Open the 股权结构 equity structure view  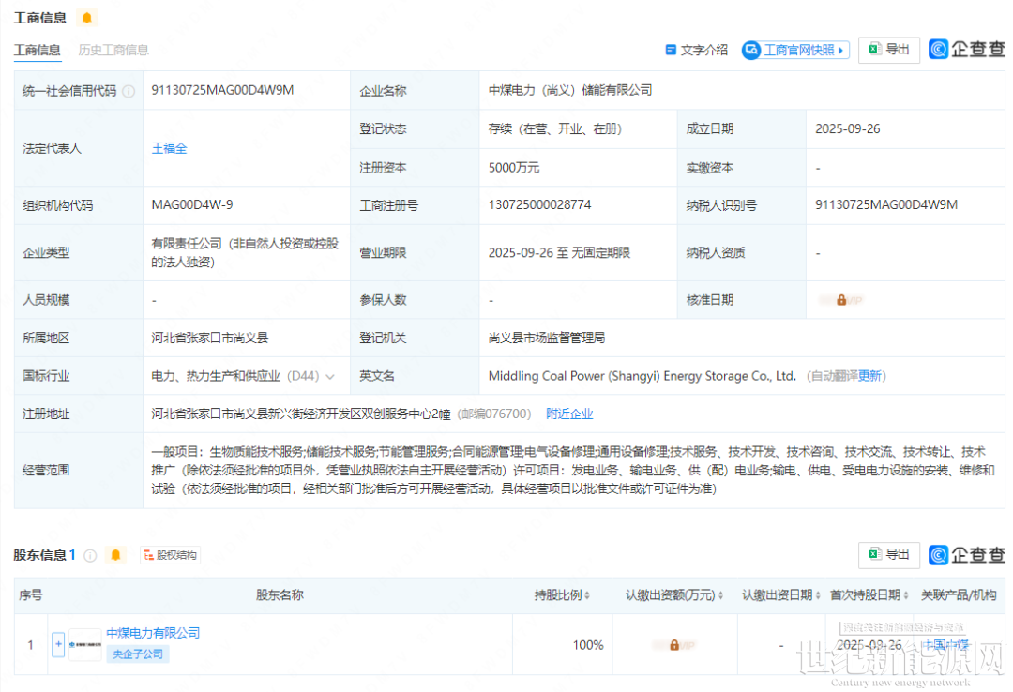coord(170,555)
